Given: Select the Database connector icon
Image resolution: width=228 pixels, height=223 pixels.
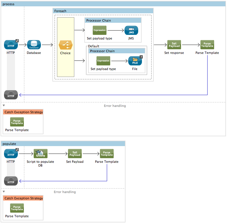Looking at the screenshot, I should click(x=34, y=45).
